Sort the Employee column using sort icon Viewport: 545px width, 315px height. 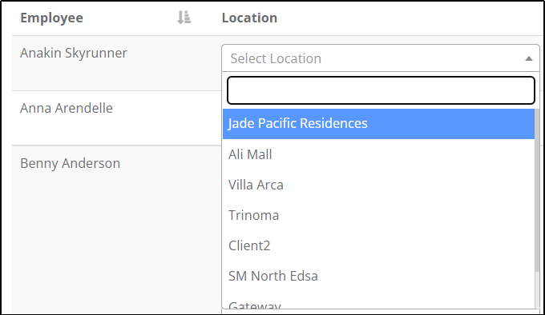[184, 18]
